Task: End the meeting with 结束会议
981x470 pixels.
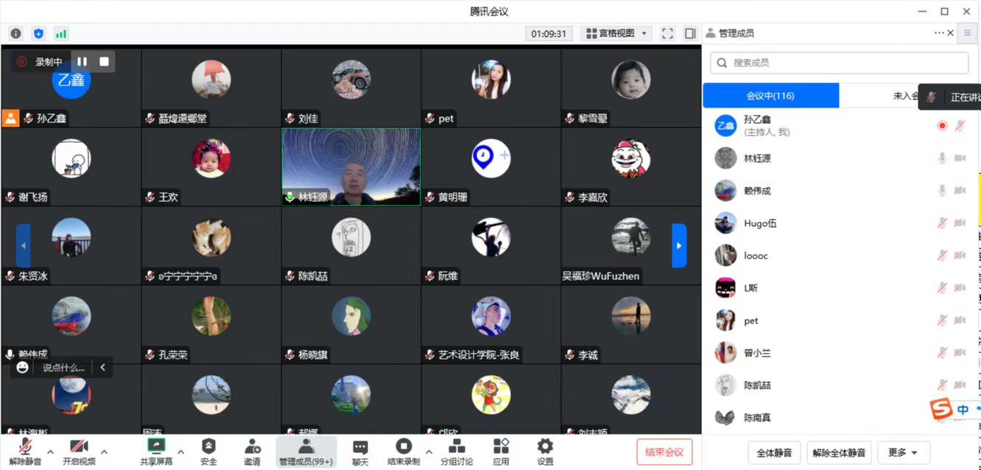Action: (664, 453)
